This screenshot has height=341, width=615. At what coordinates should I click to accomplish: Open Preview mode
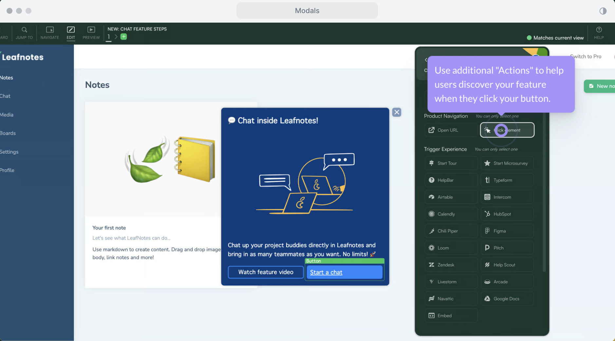coord(91,33)
